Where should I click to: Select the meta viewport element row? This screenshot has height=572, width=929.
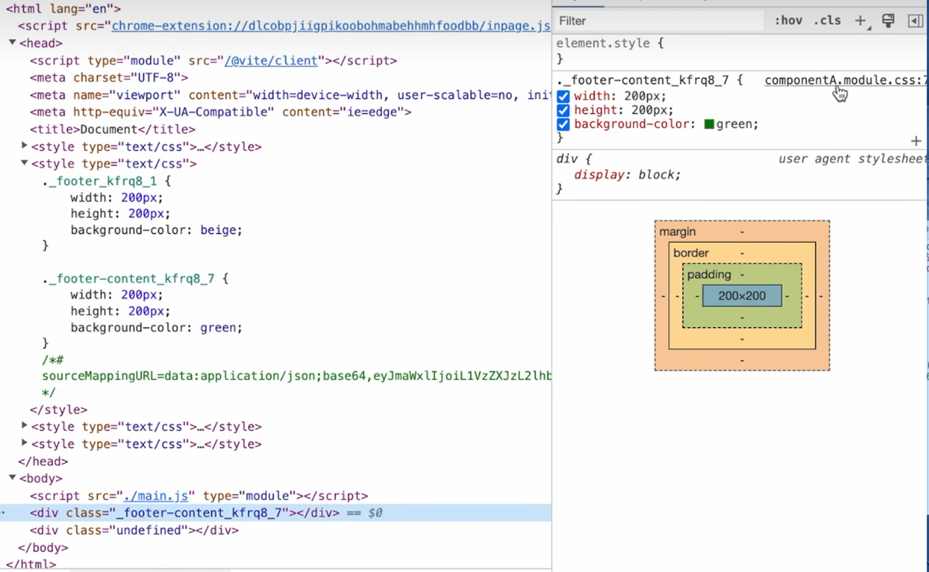(290, 95)
